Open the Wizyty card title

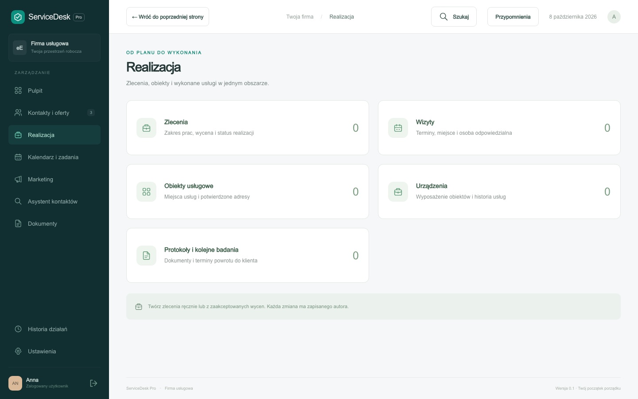click(x=425, y=122)
